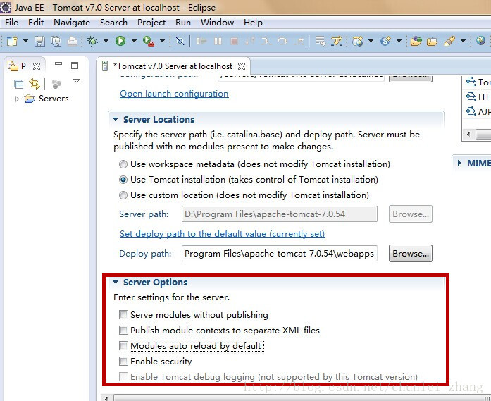Select Use custom location radio button
This screenshot has height=401, width=491.
[123, 195]
